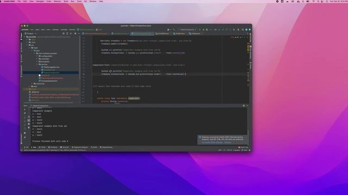Toggle the Project vertical sidebar tab
The width and height of the screenshot is (348, 195).
point(22,36)
